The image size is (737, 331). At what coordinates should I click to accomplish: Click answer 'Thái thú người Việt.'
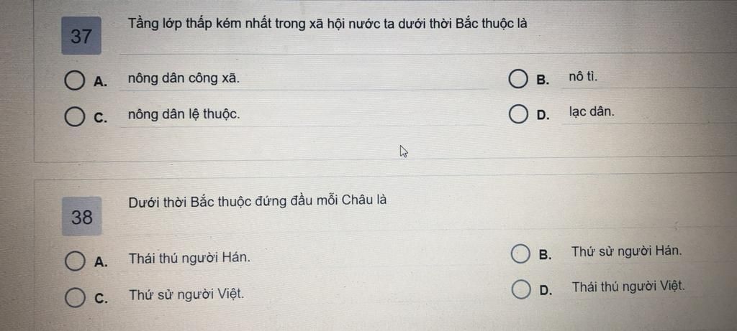click(628, 286)
